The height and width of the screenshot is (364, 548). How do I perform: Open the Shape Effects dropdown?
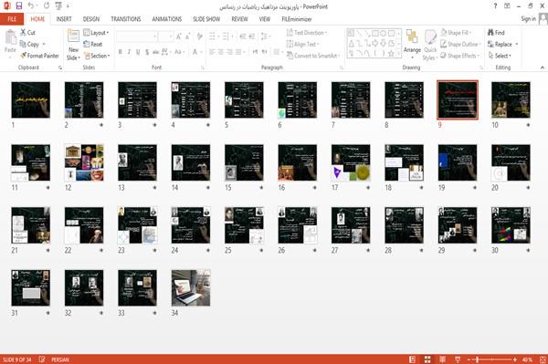(x=459, y=56)
